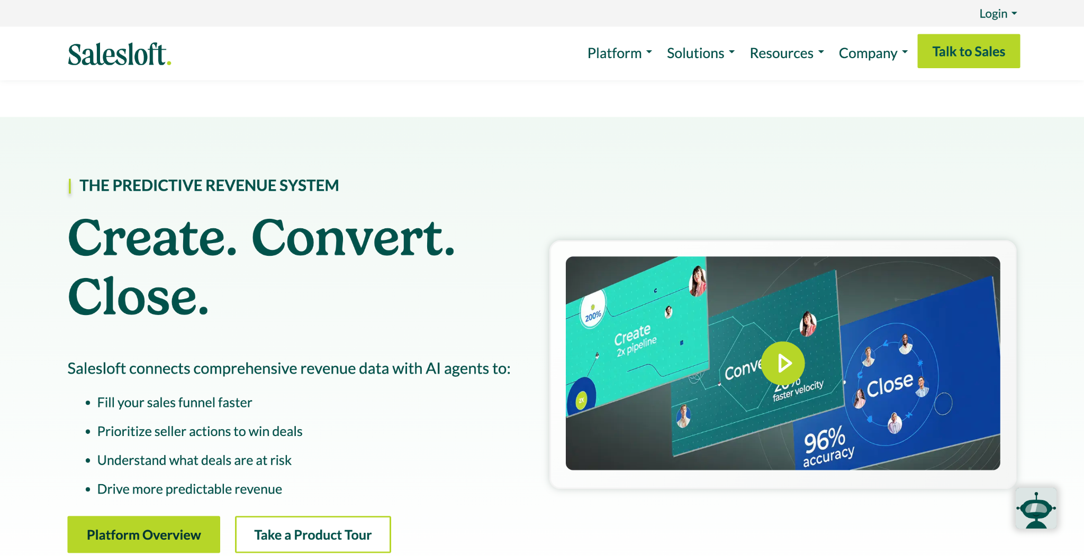Click the Salesloft logo

[120, 54]
